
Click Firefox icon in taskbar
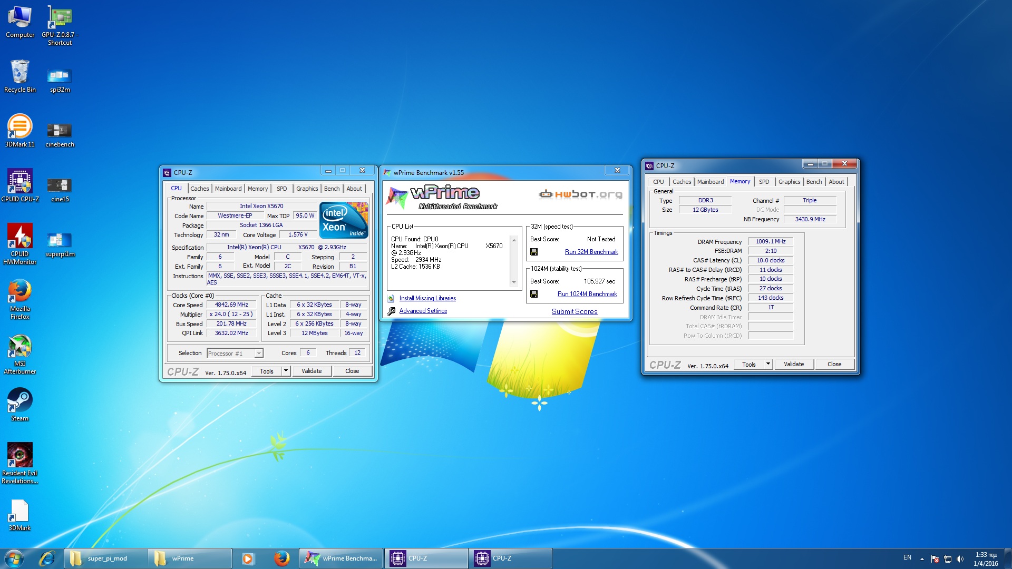282,558
